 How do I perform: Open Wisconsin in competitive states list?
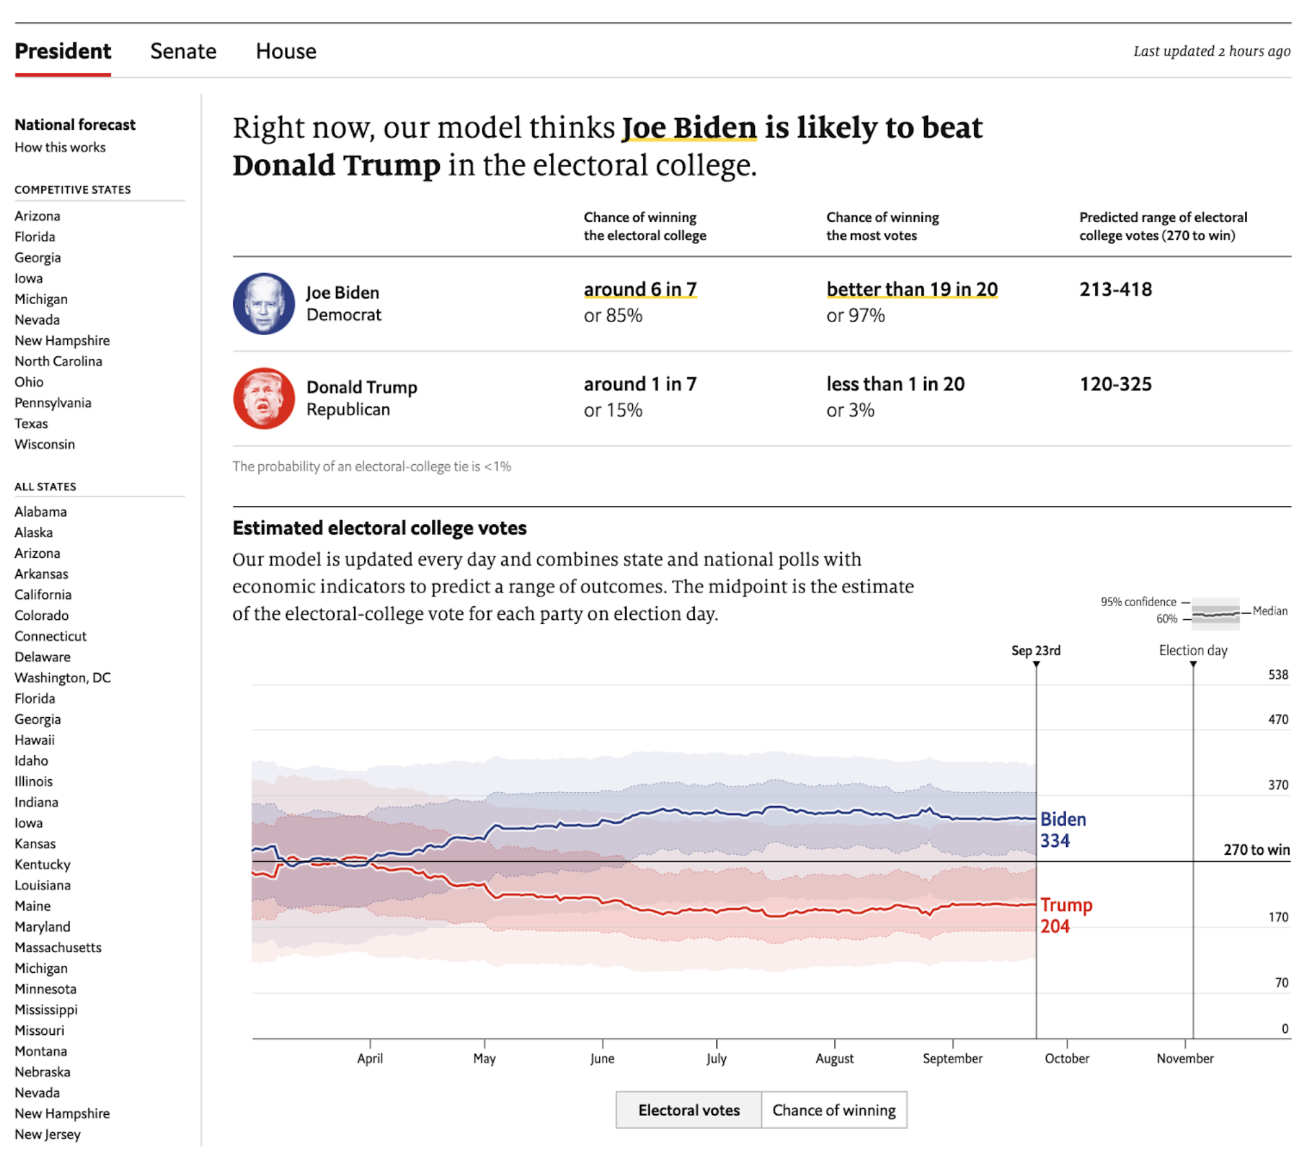coord(45,444)
